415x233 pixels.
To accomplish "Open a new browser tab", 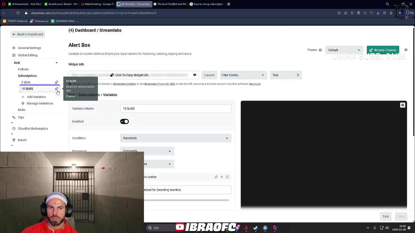I will (229, 4).
